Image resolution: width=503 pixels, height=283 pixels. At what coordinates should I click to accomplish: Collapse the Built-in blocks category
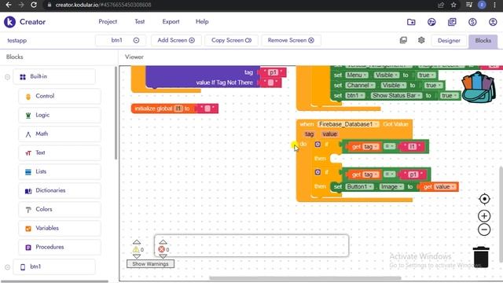tap(7, 77)
